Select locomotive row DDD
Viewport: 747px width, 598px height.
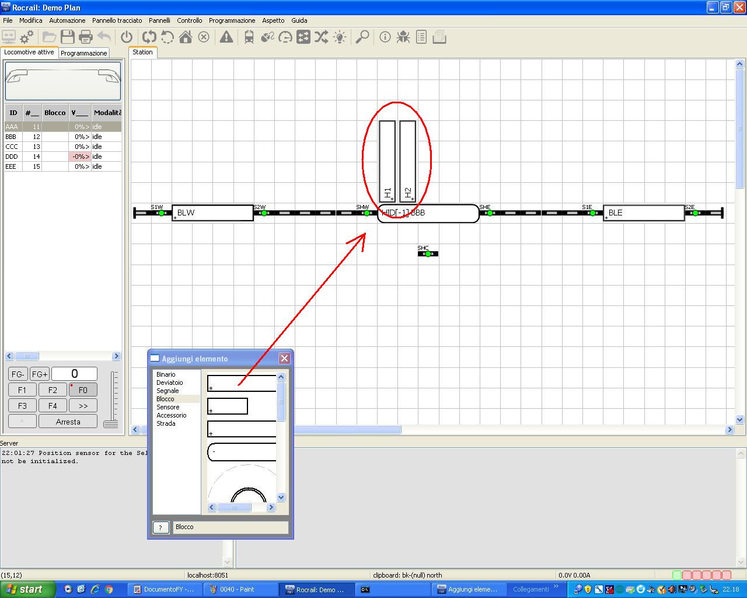(63, 157)
